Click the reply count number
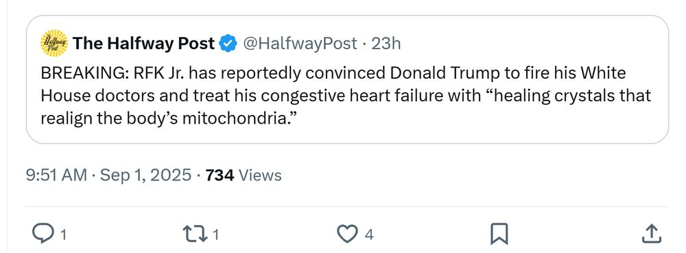Viewport: 686px width, 253px height. tap(63, 235)
